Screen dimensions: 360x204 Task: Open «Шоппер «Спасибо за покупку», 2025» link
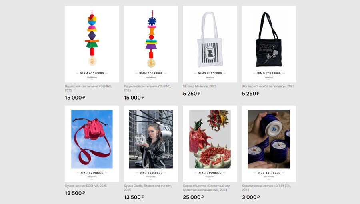268,86
